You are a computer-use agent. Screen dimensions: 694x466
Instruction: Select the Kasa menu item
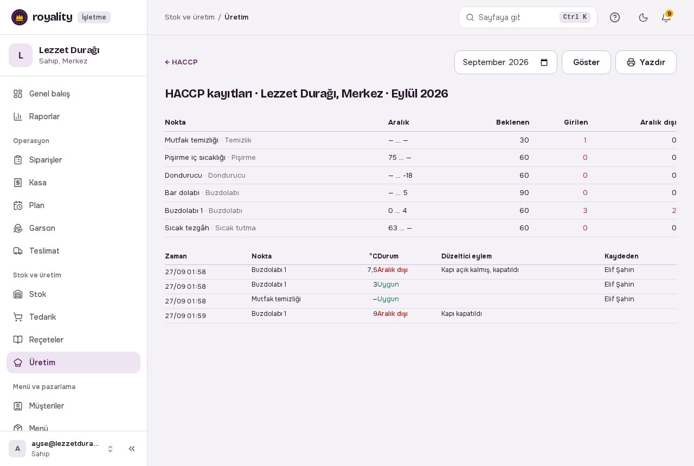pos(73,183)
